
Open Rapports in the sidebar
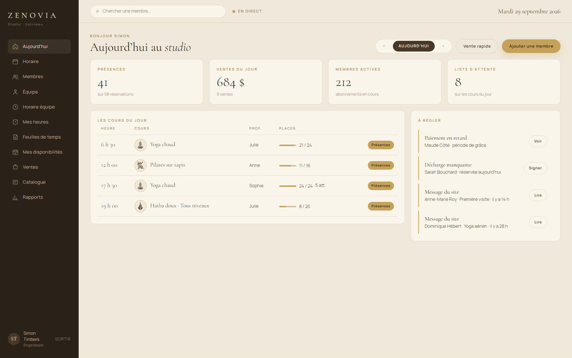tap(39, 197)
